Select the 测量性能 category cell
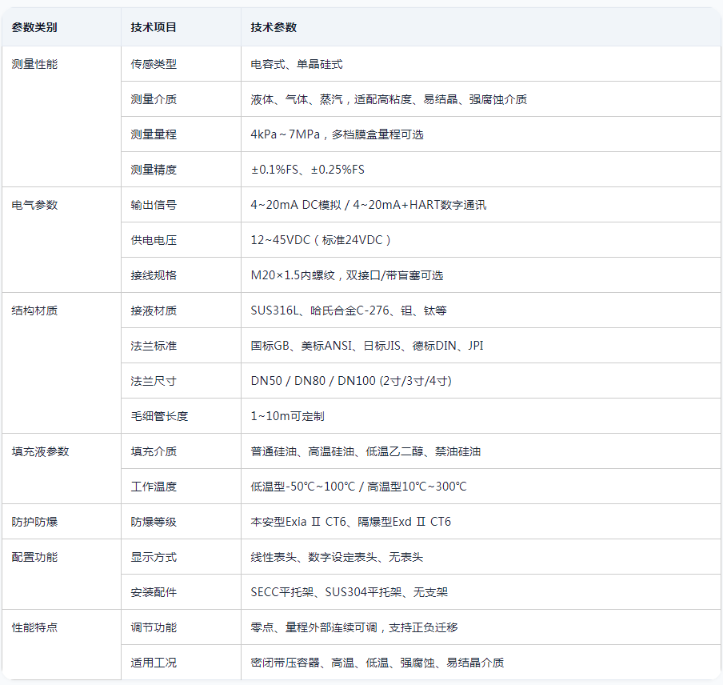This screenshot has height=685, width=723. coord(62,117)
